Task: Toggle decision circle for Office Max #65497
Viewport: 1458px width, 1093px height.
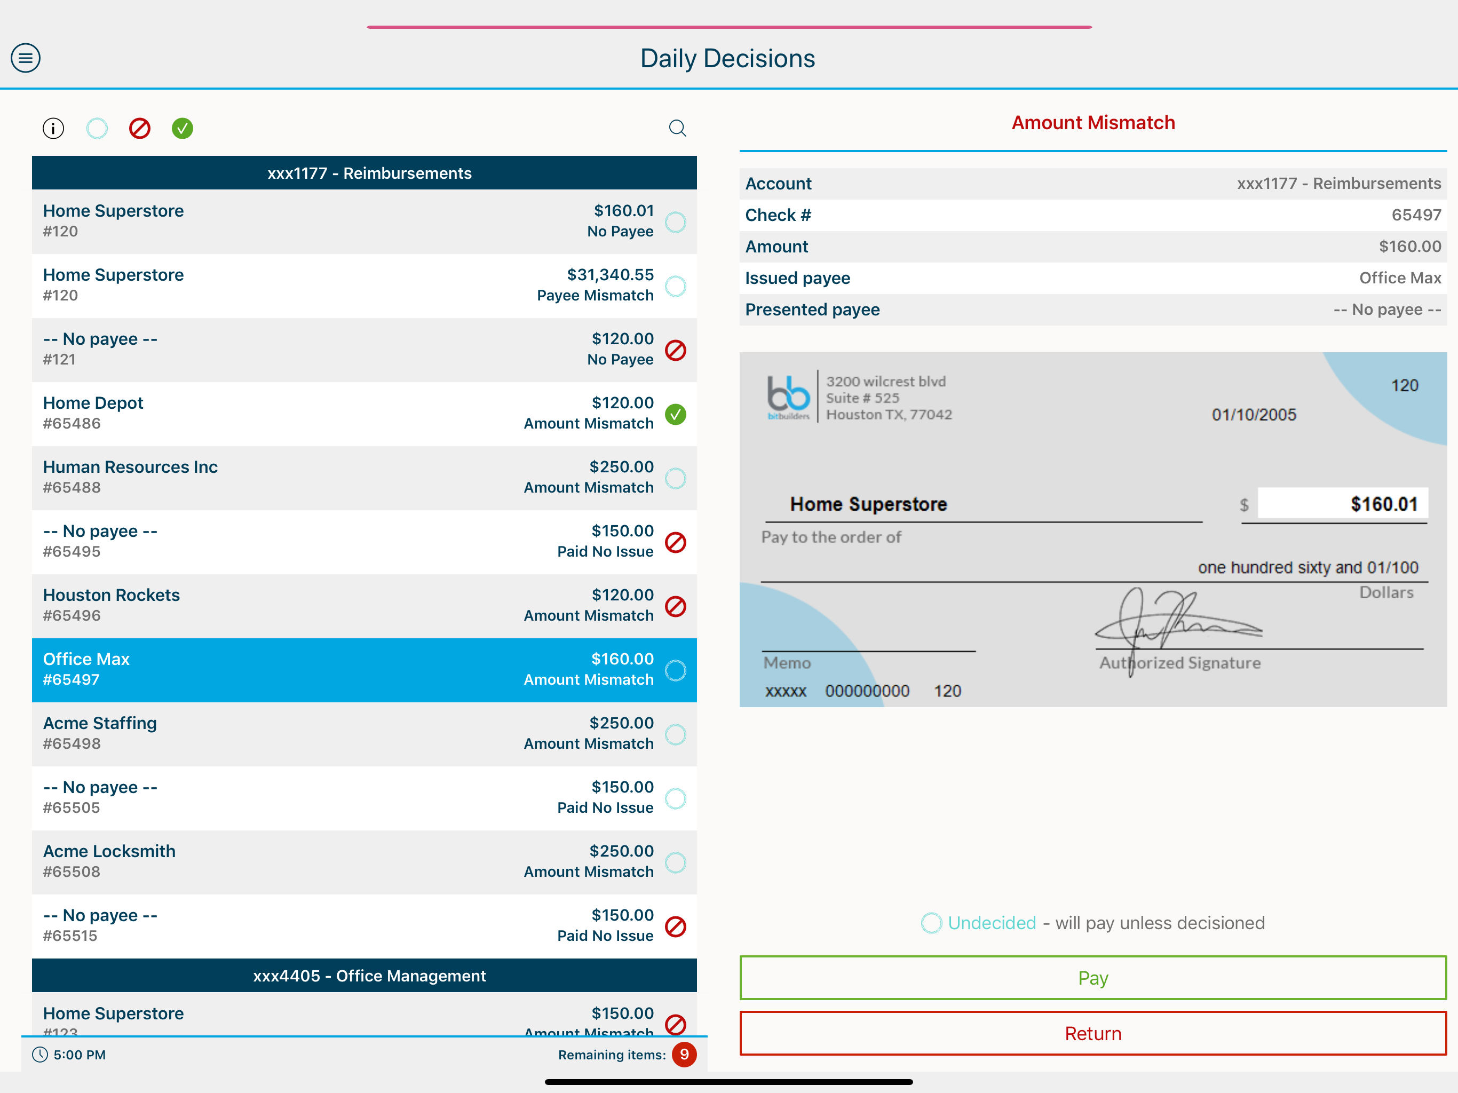Action: click(676, 670)
